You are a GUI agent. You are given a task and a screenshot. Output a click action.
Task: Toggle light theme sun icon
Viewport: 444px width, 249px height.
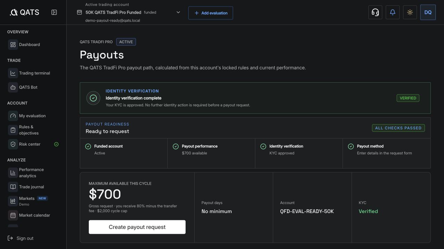pos(410,12)
